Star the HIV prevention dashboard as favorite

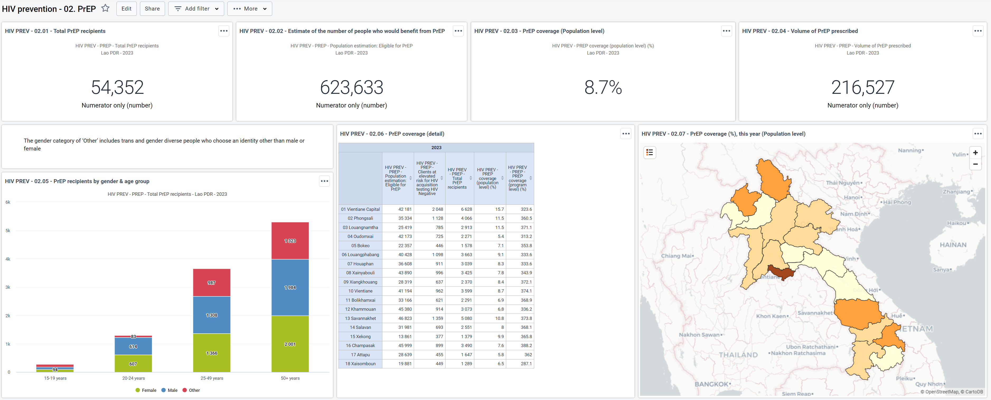pos(105,8)
